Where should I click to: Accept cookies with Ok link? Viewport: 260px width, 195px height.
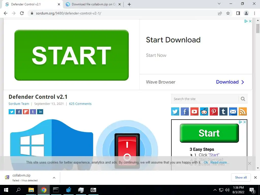pos(206,162)
